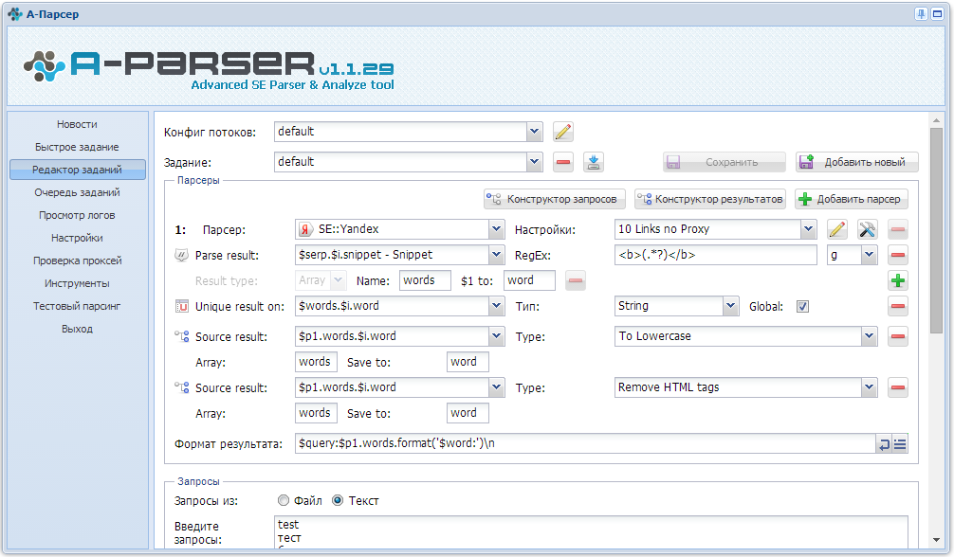Click Выход to log out
The height and width of the screenshot is (557, 954).
[x=77, y=329]
